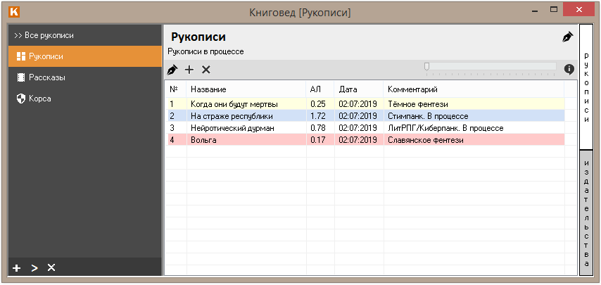Screen dimensions: 601x285
Task: Switch to the vertical рукописи tab
Action: pos(587,87)
